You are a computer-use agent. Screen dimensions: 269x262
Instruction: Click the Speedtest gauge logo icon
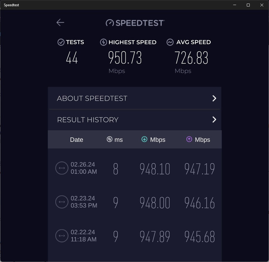point(110,23)
